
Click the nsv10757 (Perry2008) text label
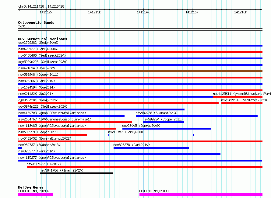[x=126, y=132]
